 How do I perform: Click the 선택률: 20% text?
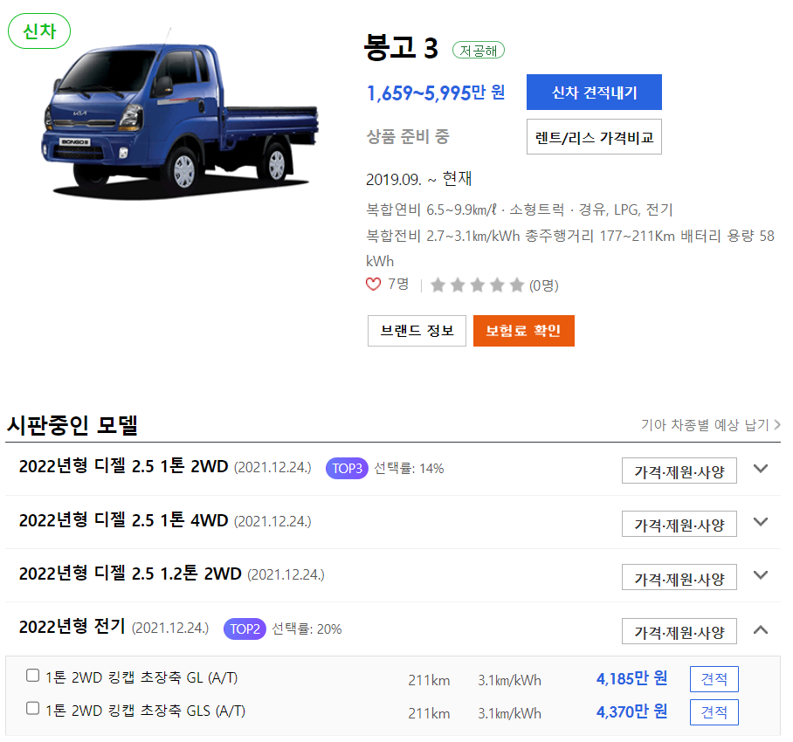(x=307, y=629)
